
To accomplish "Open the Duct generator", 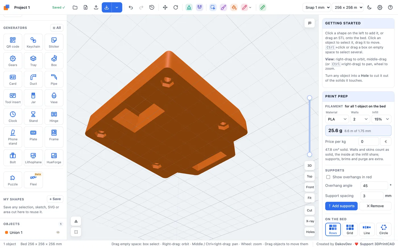I will (x=33, y=79).
